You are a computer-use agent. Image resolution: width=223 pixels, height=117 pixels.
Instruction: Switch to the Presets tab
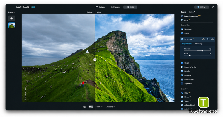point(115,7)
